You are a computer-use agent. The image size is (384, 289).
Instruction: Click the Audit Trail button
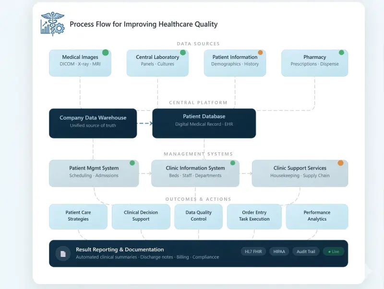306,251
